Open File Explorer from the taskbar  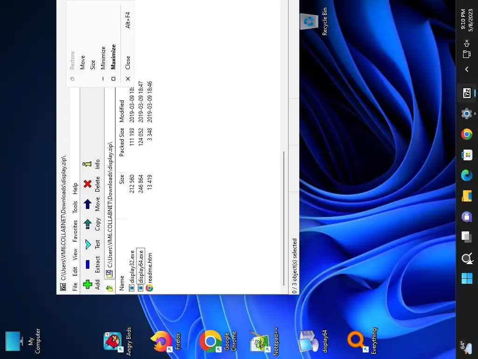point(467,196)
